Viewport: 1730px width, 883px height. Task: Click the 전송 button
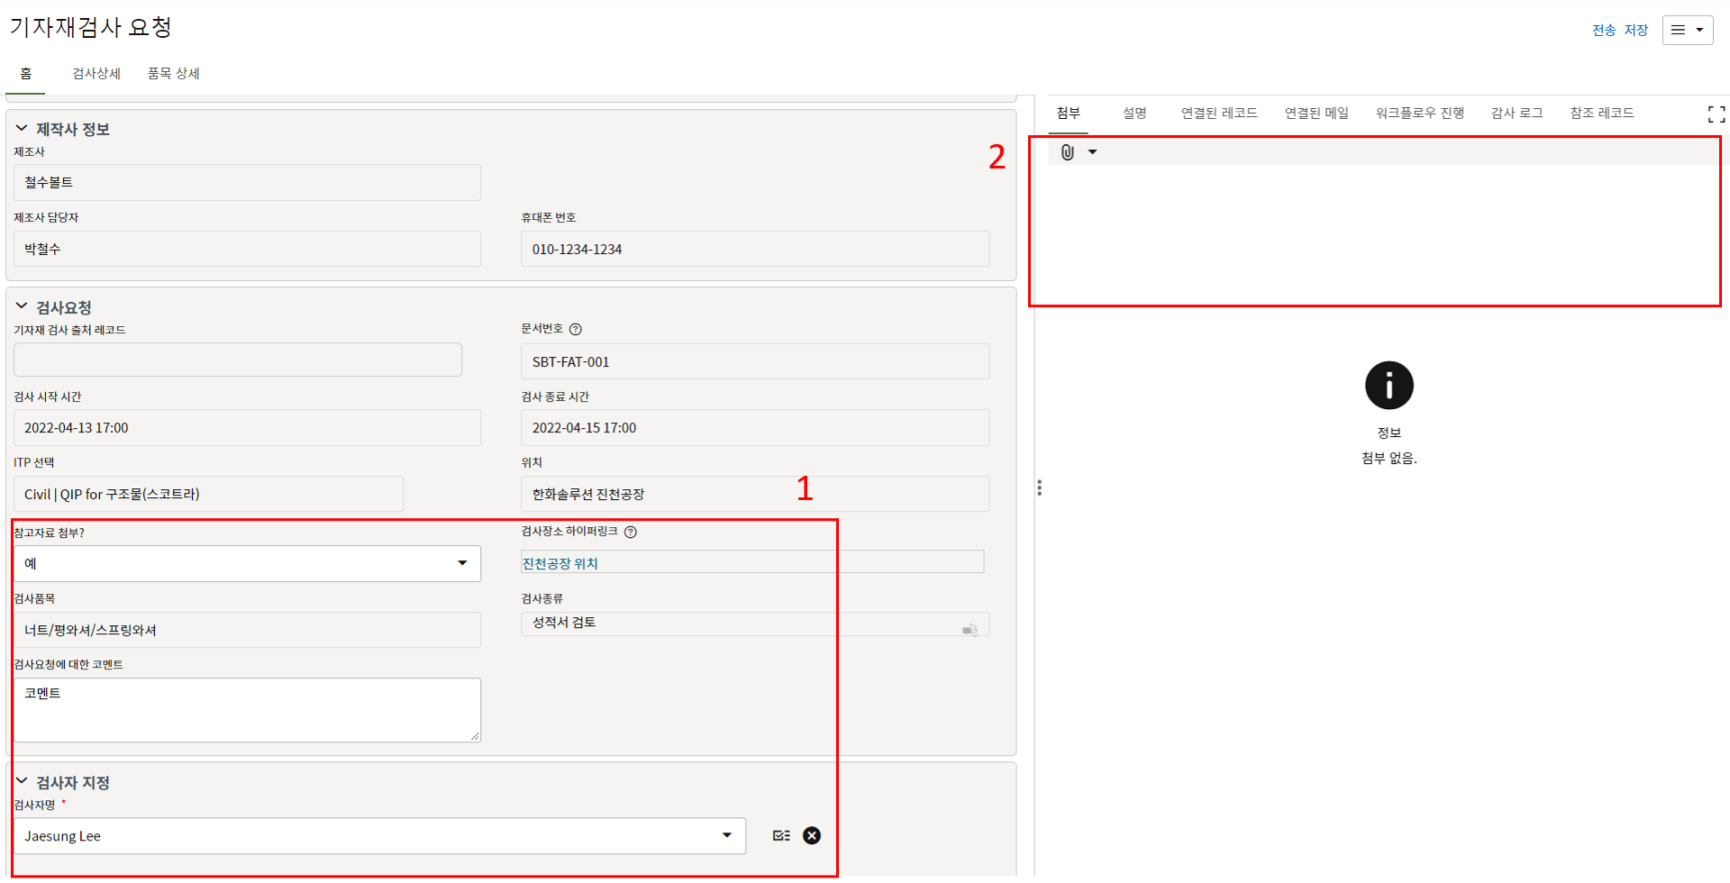click(1603, 31)
